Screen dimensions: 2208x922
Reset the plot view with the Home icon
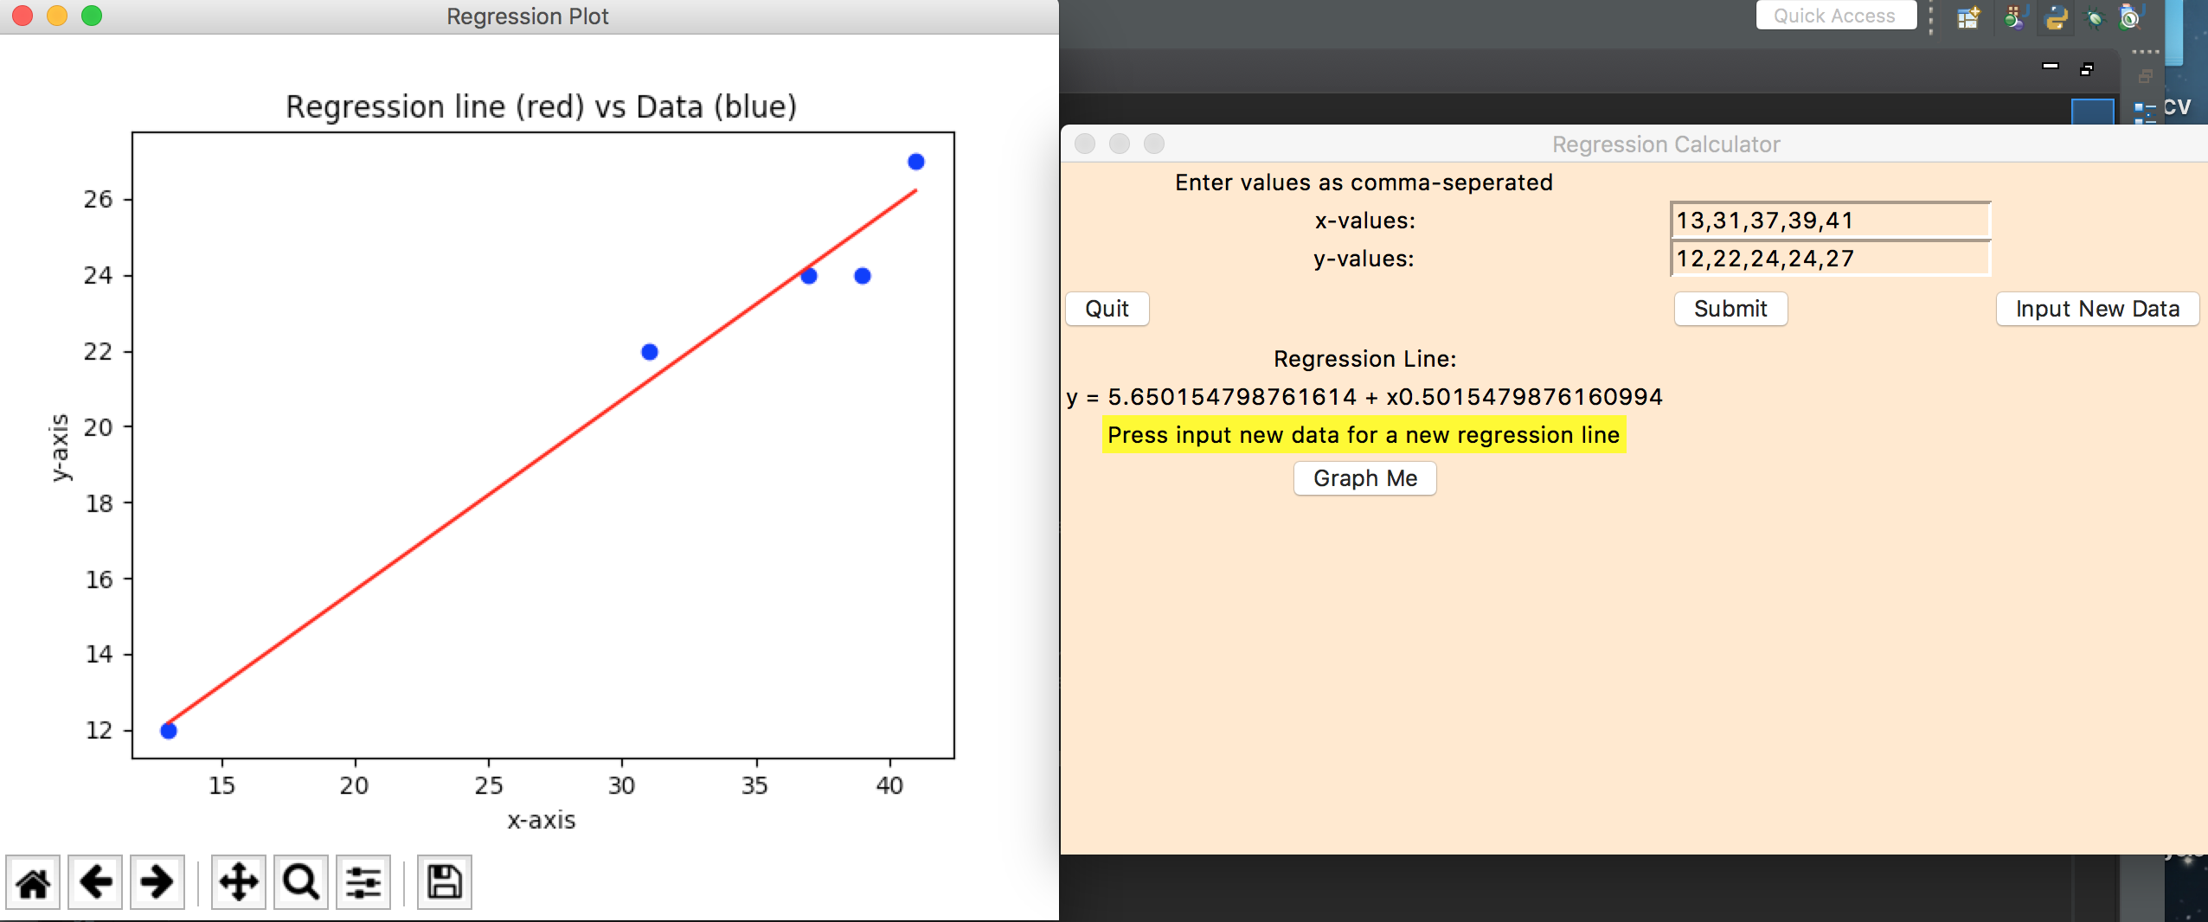[34, 882]
